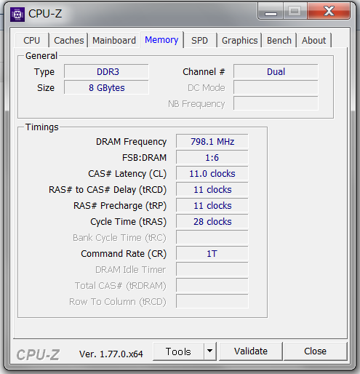Screen dimensions: 360x374
Task: Click the Validate button
Action: pos(251,351)
